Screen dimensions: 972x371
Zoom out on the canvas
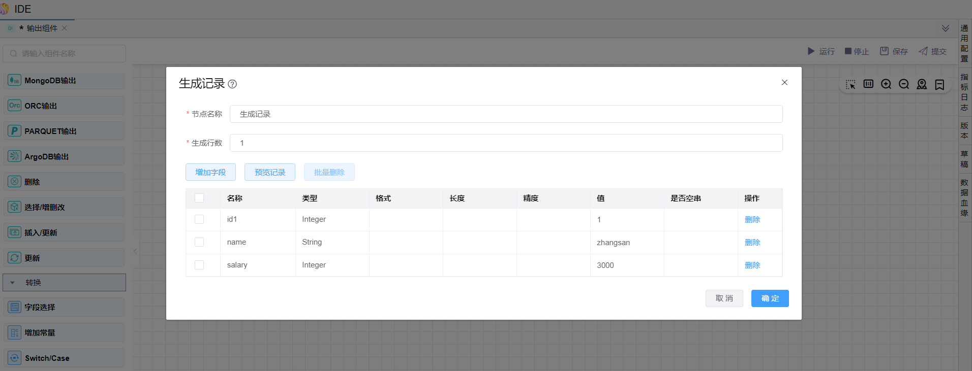pyautogui.click(x=904, y=84)
